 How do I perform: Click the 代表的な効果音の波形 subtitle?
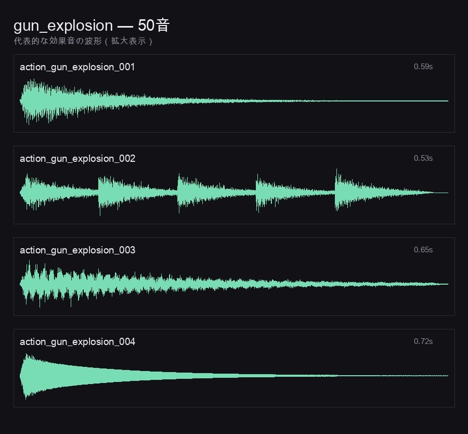pyautogui.click(x=83, y=41)
